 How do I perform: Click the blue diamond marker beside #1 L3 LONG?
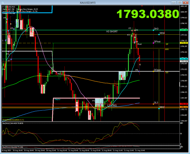pyautogui.click(x=100, y=105)
